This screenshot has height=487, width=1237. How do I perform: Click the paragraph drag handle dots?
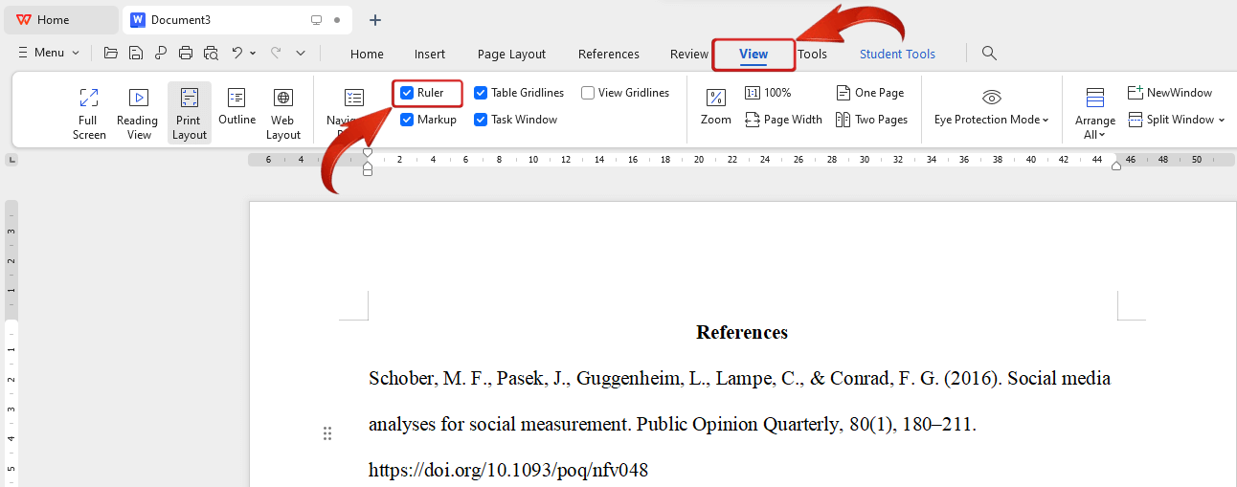(x=327, y=433)
